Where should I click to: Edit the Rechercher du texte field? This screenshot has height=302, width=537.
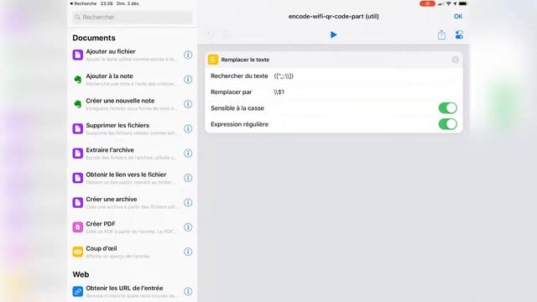tap(334, 76)
